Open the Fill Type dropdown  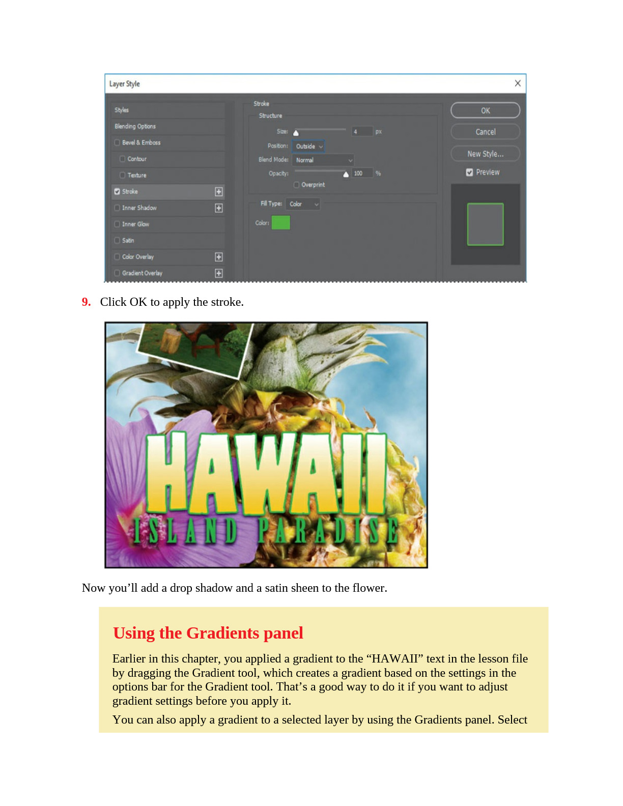tap(303, 204)
